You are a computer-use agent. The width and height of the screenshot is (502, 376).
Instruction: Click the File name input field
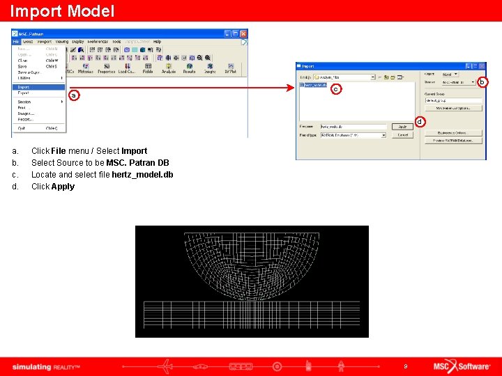(353, 127)
